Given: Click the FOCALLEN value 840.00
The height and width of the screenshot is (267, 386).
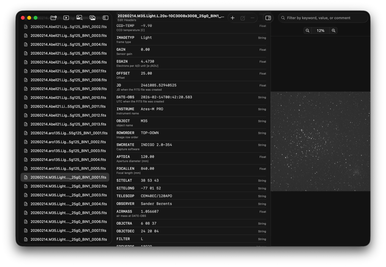Looking at the screenshot, I should tap(148, 168).
